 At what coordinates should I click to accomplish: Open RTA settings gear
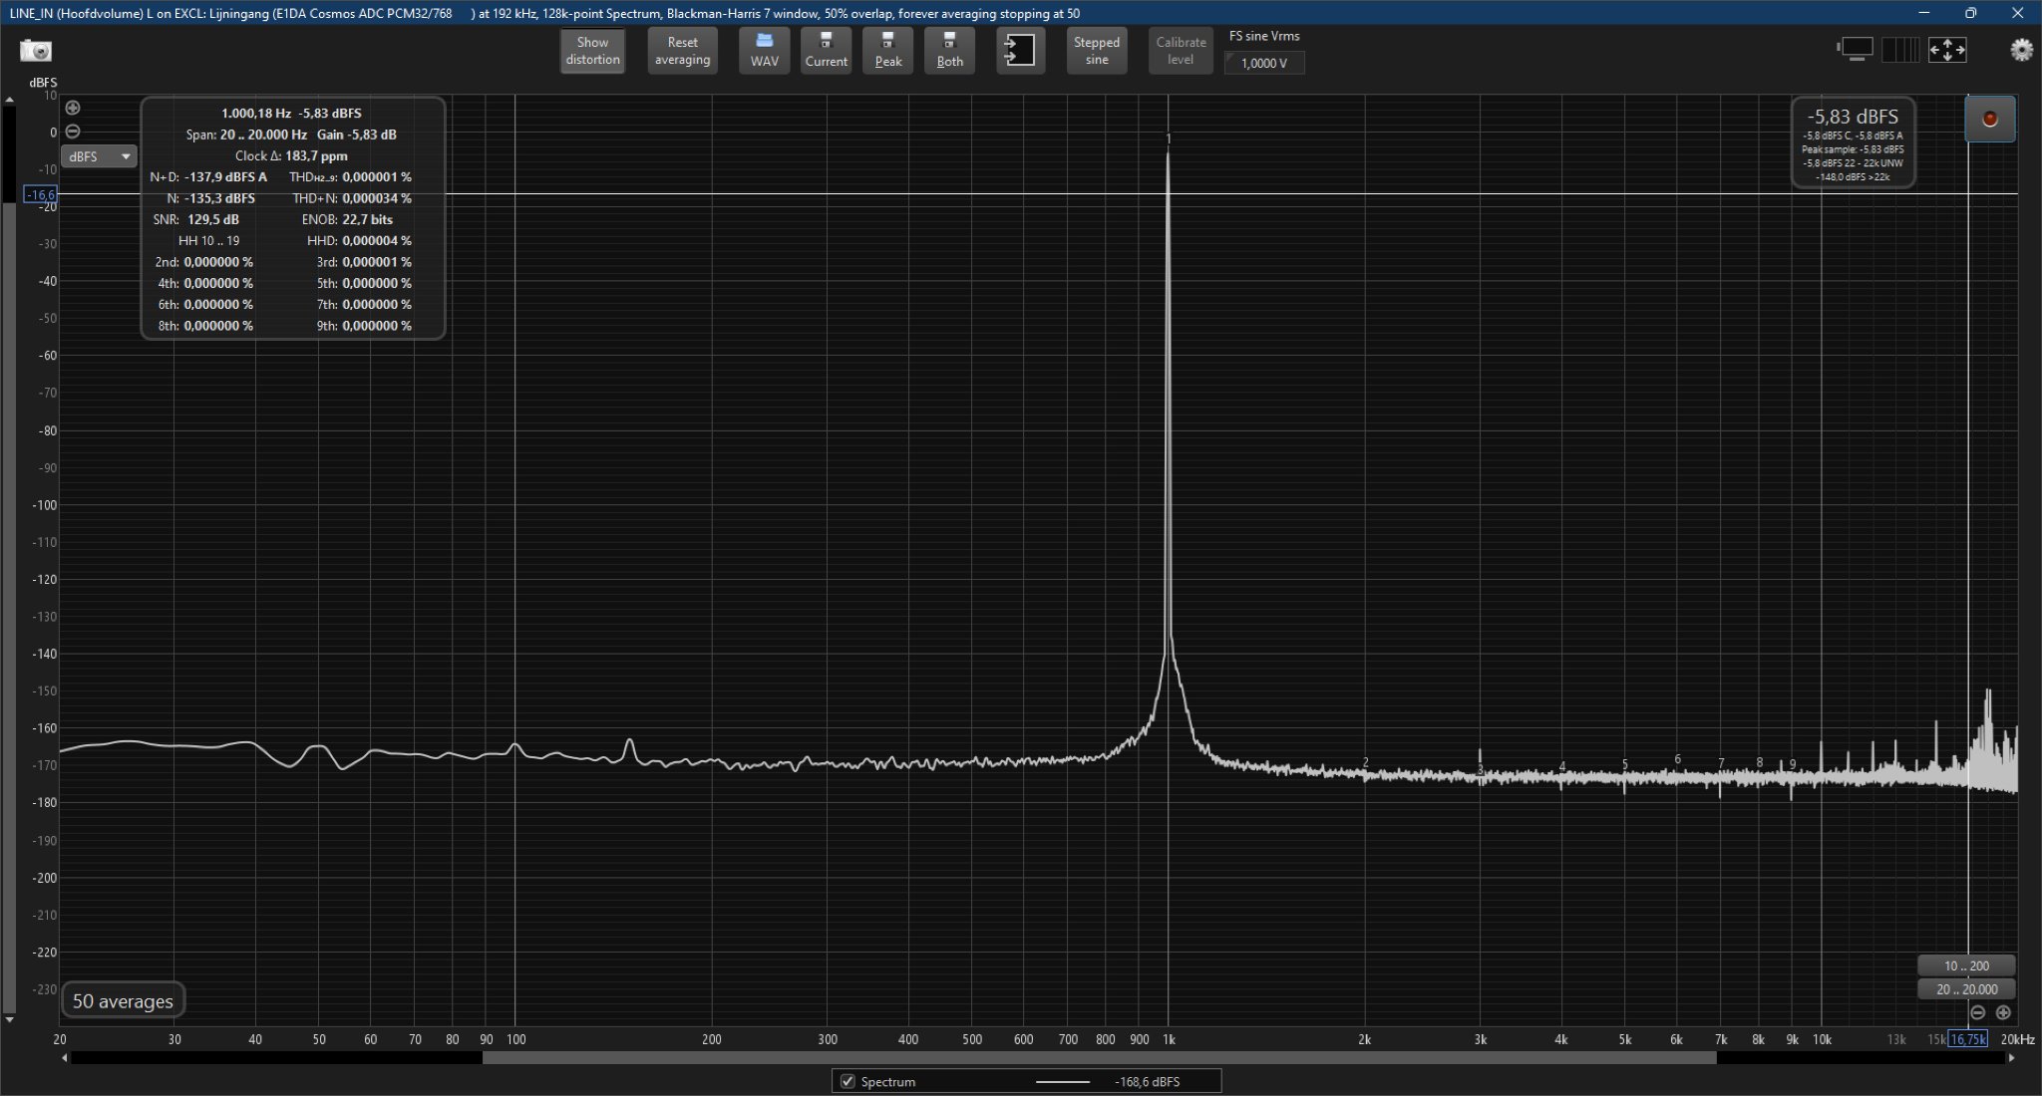[x=2021, y=50]
